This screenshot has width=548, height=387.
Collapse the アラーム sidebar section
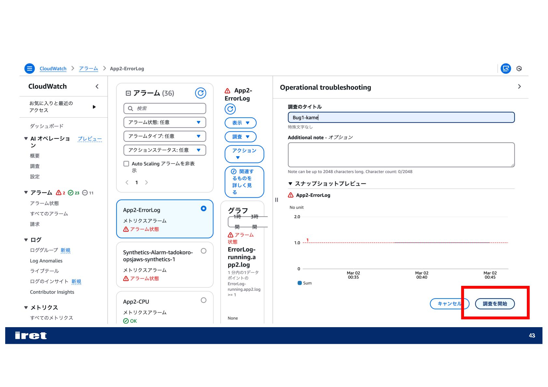click(x=26, y=193)
